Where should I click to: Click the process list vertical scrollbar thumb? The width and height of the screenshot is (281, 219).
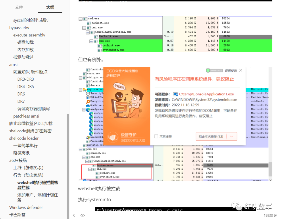click(x=270, y=169)
